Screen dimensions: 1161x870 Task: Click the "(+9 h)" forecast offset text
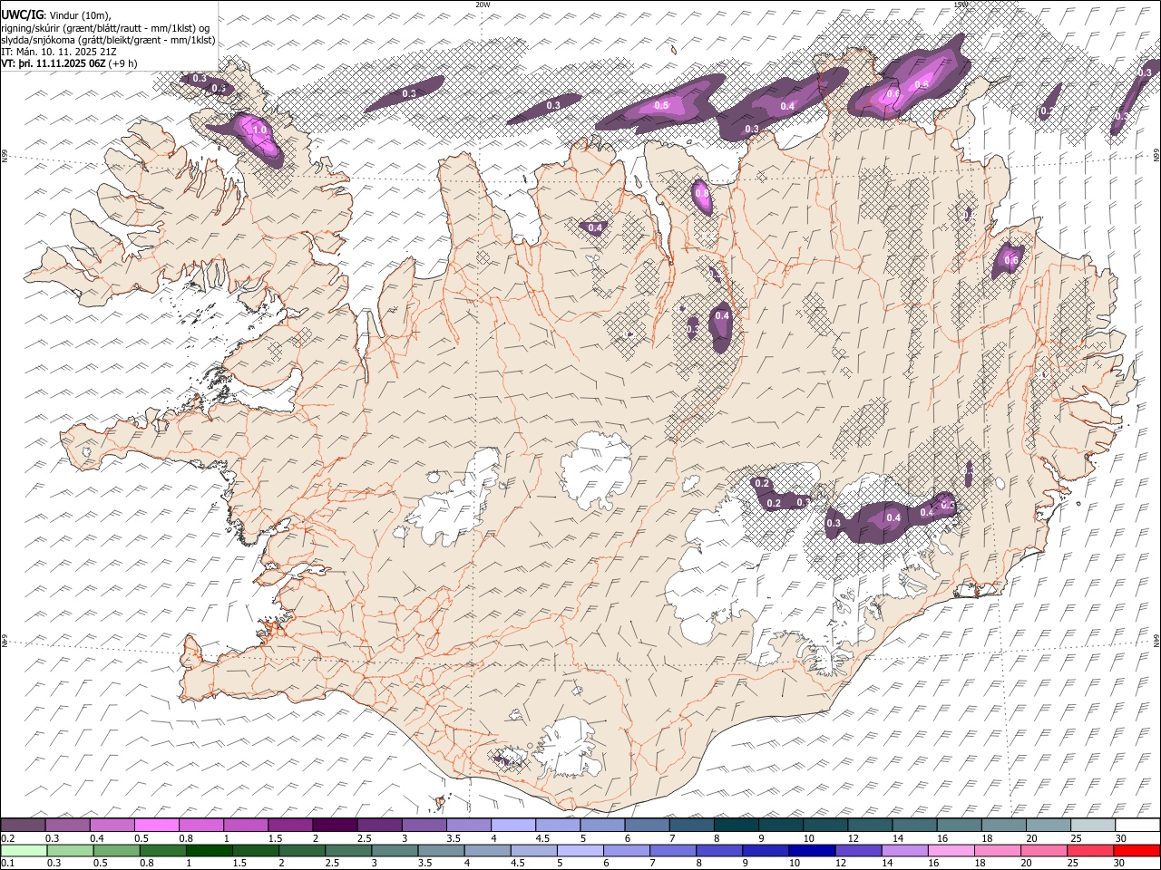[x=123, y=63]
